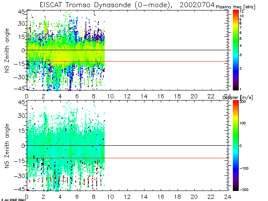Viewport: 268px width, 201px height.
Task: Click the "7" tick on plasma frequency colorbar
Action: click(240, 28)
